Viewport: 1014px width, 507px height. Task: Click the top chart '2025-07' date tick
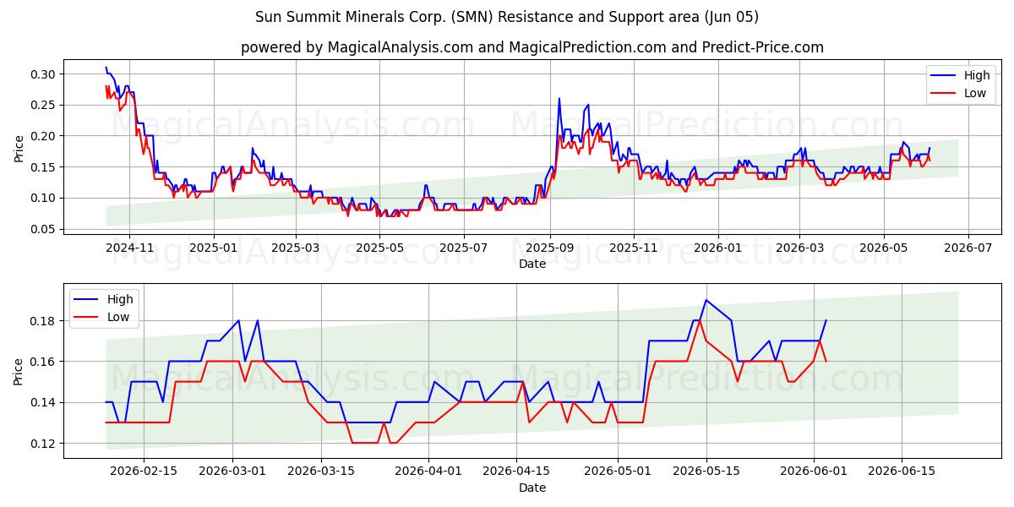click(x=466, y=248)
